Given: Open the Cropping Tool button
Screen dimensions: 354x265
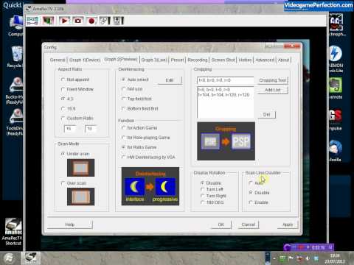Looking at the screenshot, I should tap(273, 80).
